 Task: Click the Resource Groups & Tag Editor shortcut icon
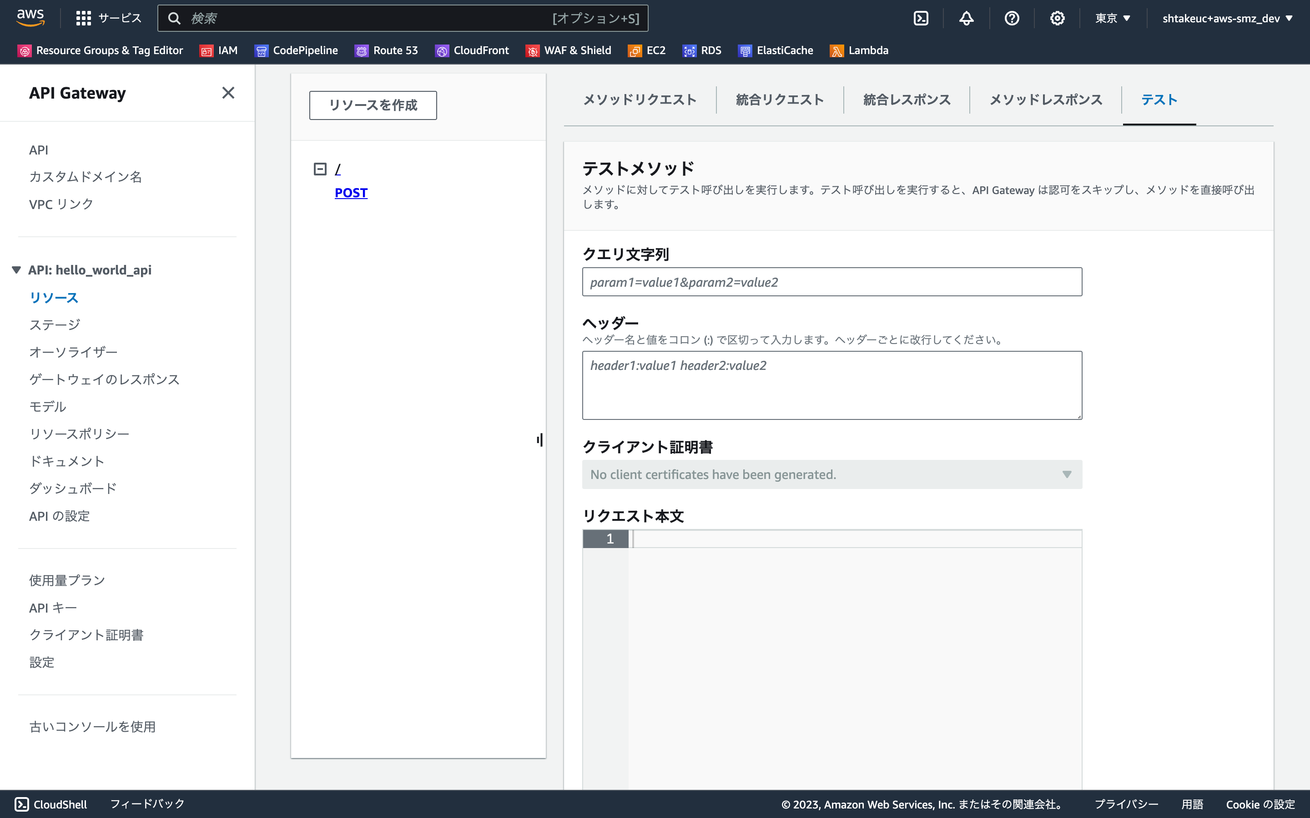[25, 51]
